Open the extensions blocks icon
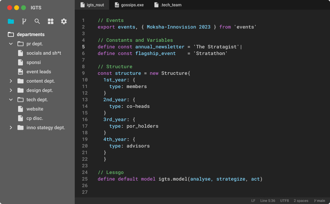330x204 pixels. coord(51,21)
